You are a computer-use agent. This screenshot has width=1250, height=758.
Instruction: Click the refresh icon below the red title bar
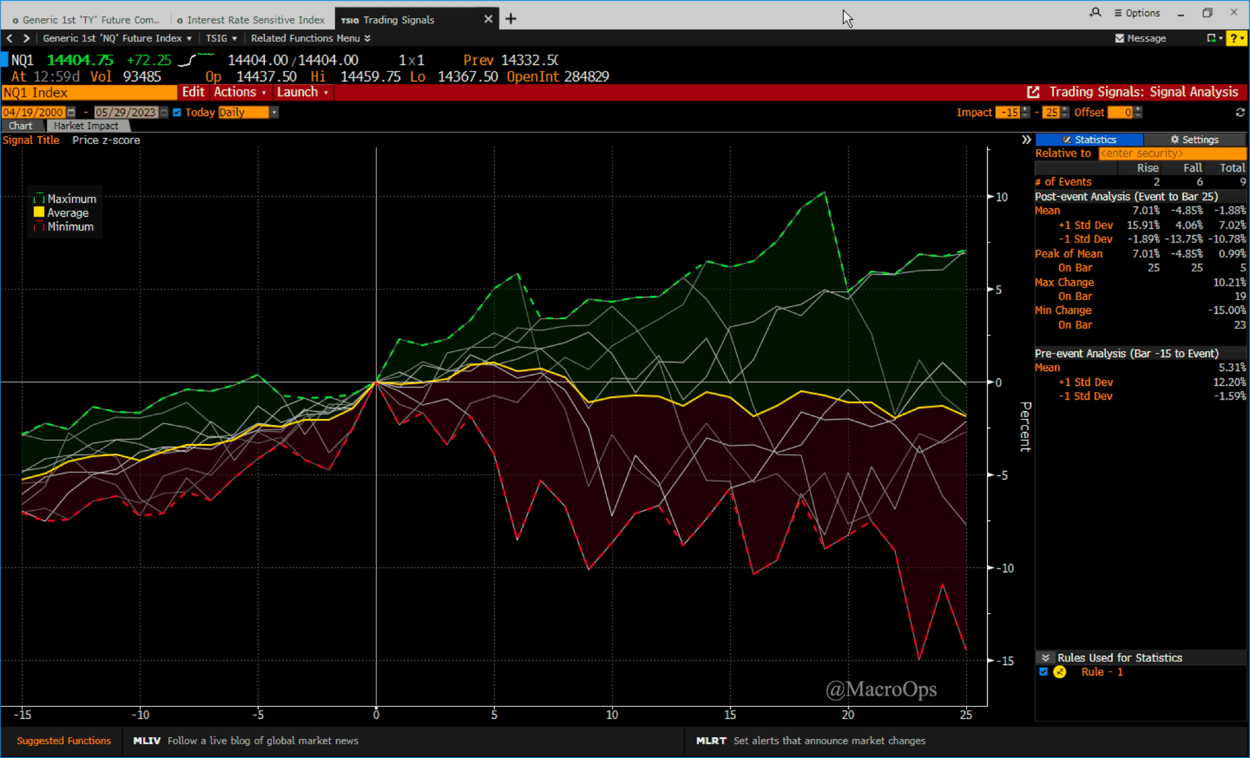tap(1240, 112)
